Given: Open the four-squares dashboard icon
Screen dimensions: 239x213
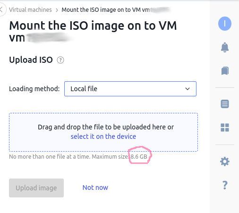Looking at the screenshot, I should click(225, 128).
